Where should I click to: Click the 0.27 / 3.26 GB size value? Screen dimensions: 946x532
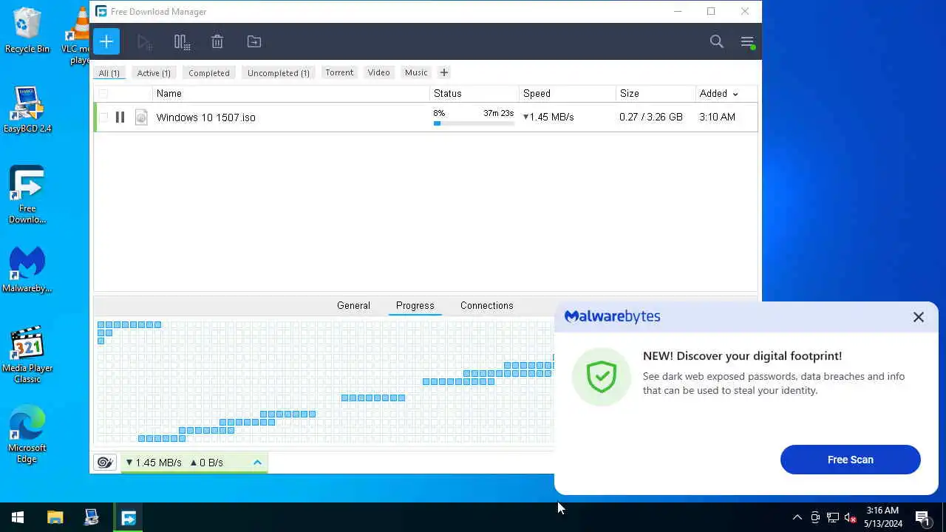coord(651,117)
